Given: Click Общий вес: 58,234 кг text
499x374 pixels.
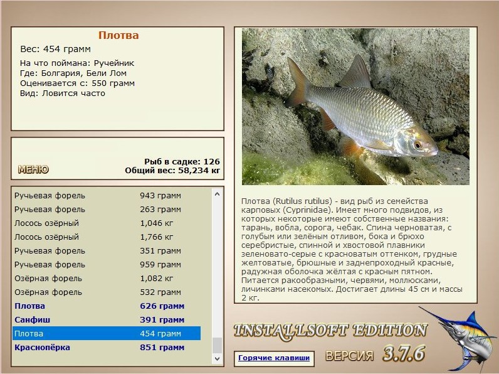Looking at the screenshot, I should coord(172,171).
